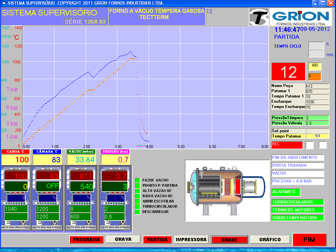Click the green 0,8 field on Pressão controller

tap(115, 217)
